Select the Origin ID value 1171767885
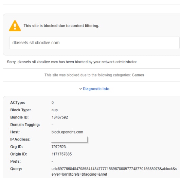Image resolution: width=180 pixels, height=178 pixels. (62, 154)
